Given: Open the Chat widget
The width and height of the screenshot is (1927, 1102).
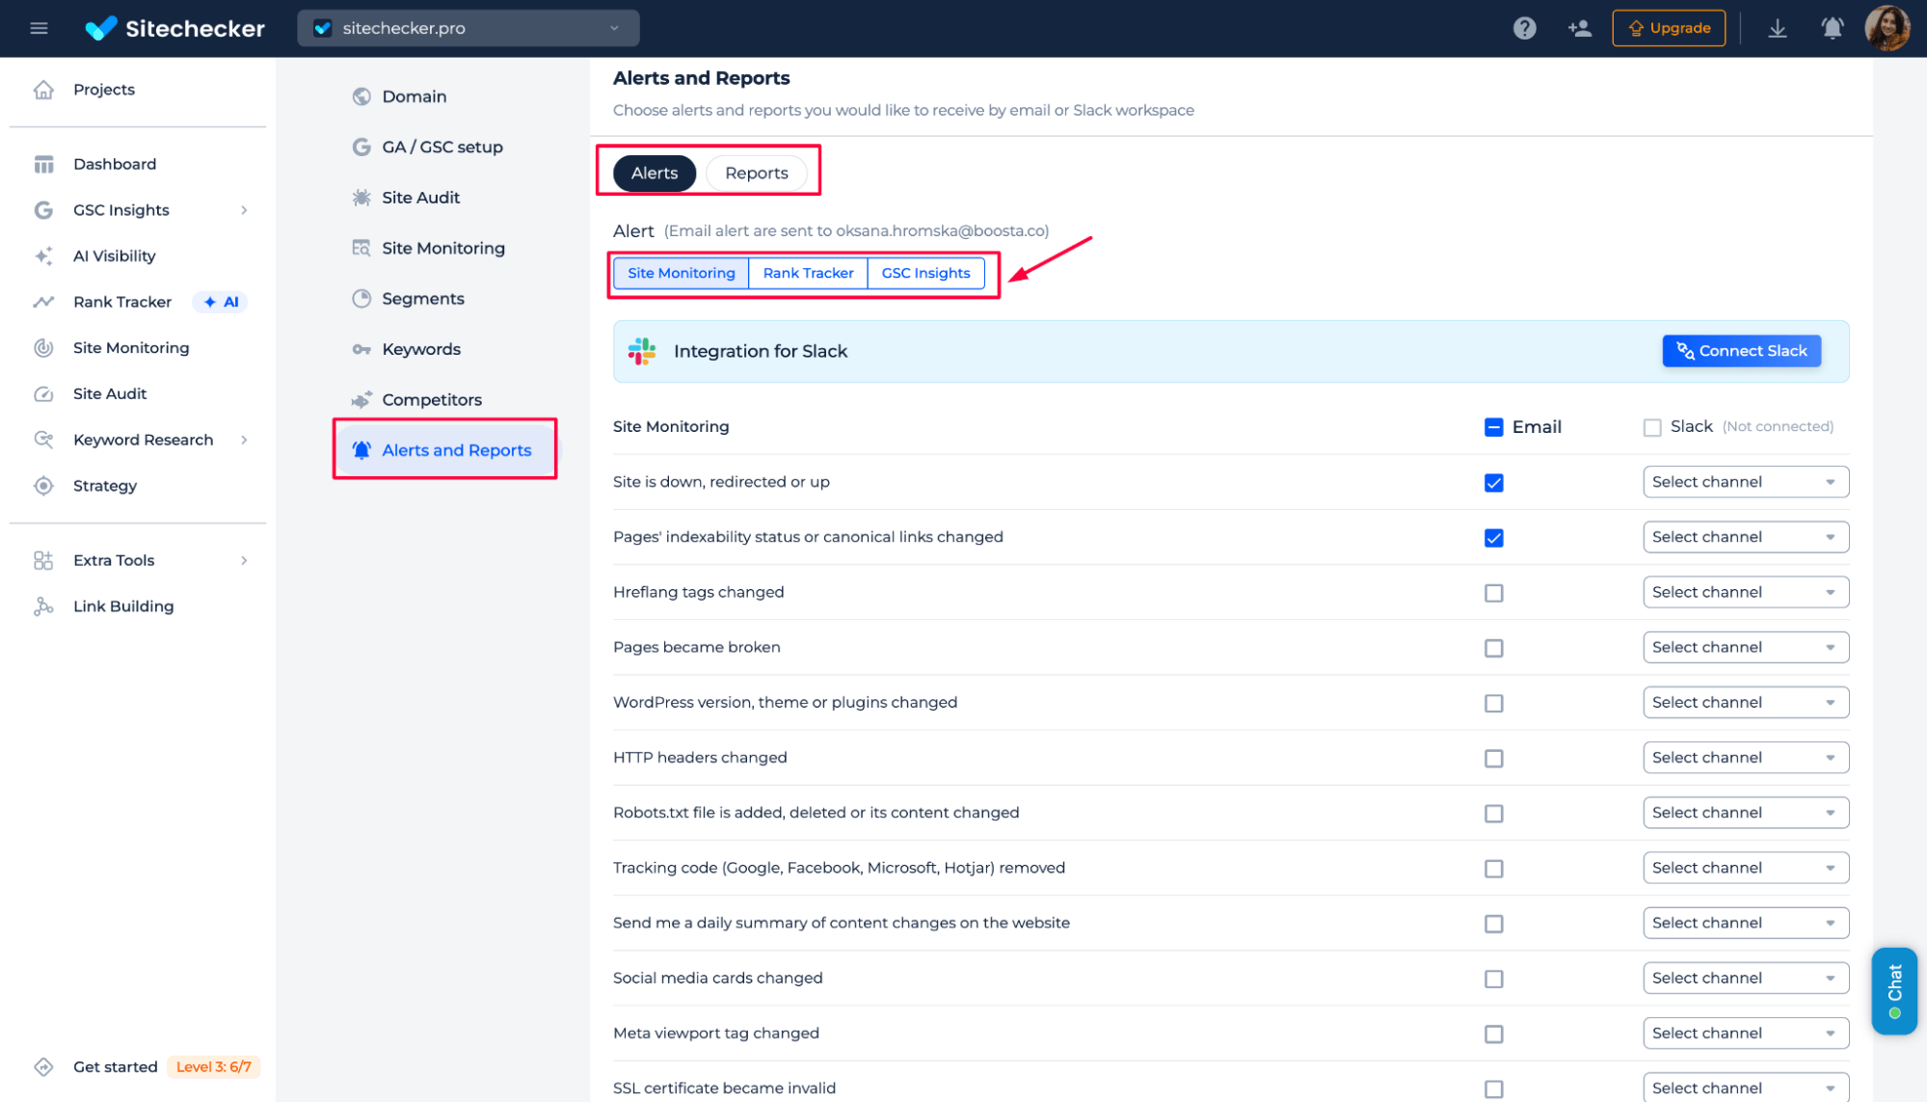Looking at the screenshot, I should (1893, 991).
